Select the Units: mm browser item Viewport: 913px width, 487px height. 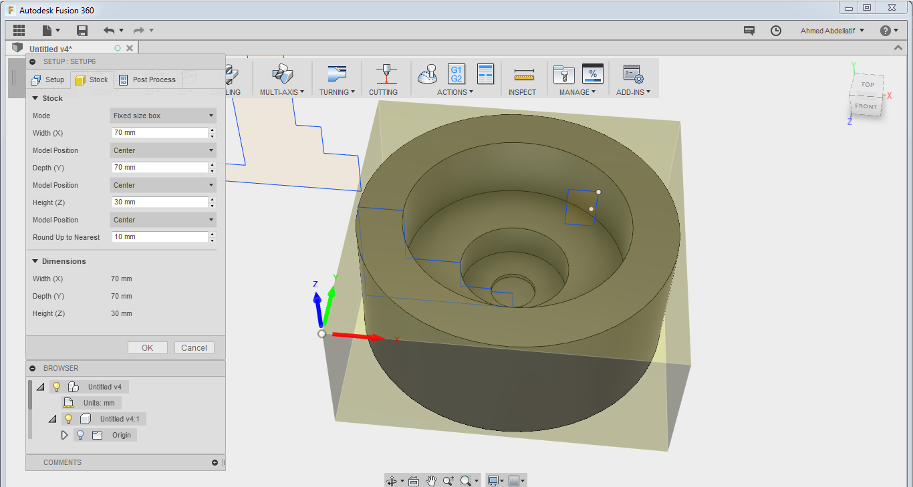tap(92, 403)
